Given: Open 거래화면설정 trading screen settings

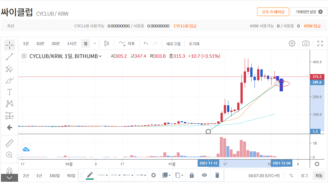Looking at the screenshot, I should click(x=309, y=12).
